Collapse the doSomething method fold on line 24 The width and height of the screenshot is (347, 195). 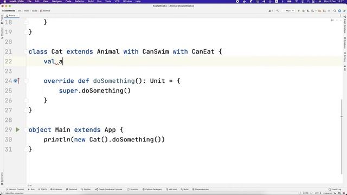point(26,81)
